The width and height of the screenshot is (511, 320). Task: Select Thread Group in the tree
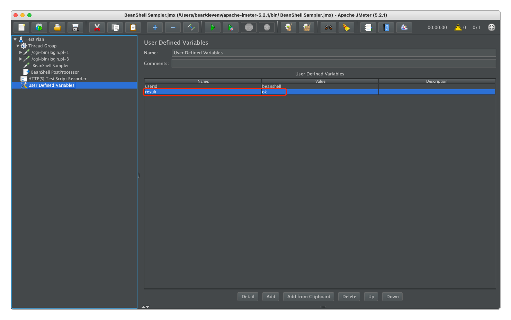pyautogui.click(x=42, y=46)
